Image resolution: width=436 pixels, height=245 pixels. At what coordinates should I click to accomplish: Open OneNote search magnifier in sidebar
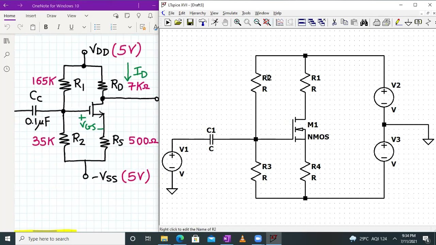(6, 55)
